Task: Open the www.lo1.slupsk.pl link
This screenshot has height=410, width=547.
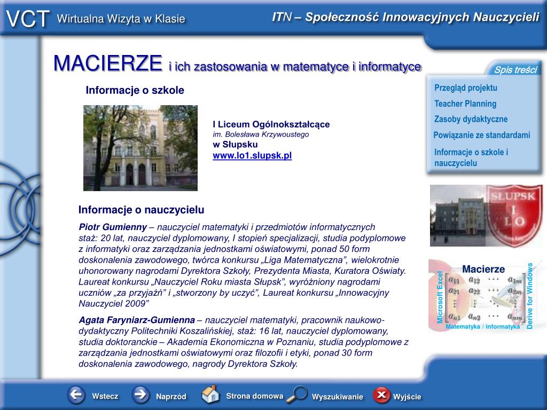Action: (252, 155)
